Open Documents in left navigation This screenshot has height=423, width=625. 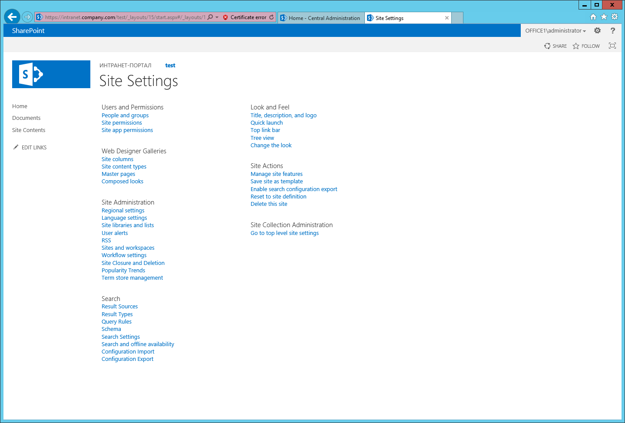[x=26, y=118]
